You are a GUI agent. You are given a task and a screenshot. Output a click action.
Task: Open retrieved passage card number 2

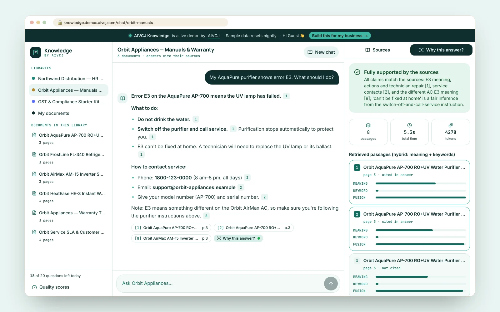[x=409, y=229]
